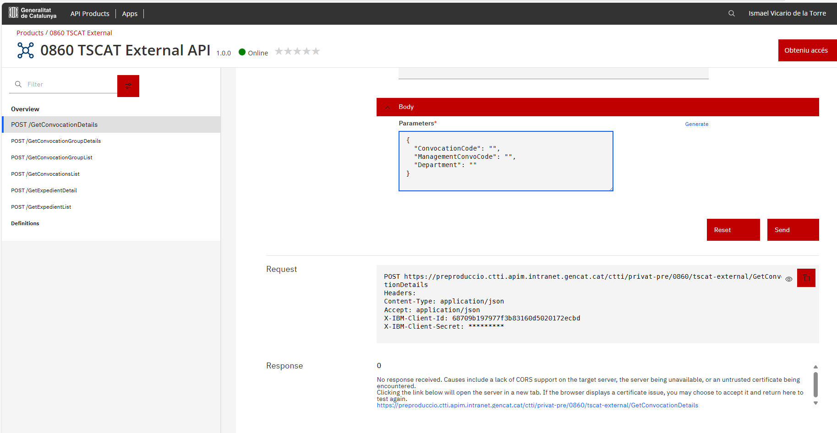Toggle the eye icon to reveal secret

point(789,279)
